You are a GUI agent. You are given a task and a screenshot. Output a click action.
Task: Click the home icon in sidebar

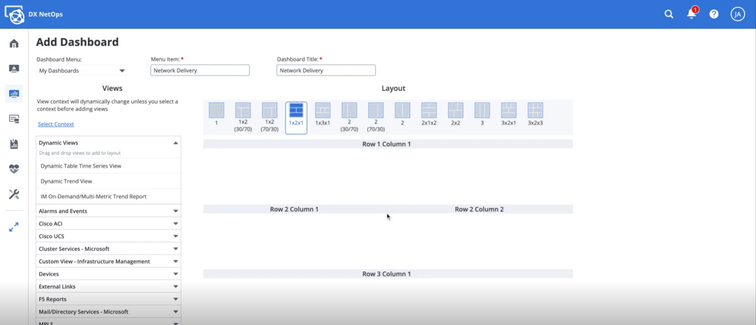[14, 43]
